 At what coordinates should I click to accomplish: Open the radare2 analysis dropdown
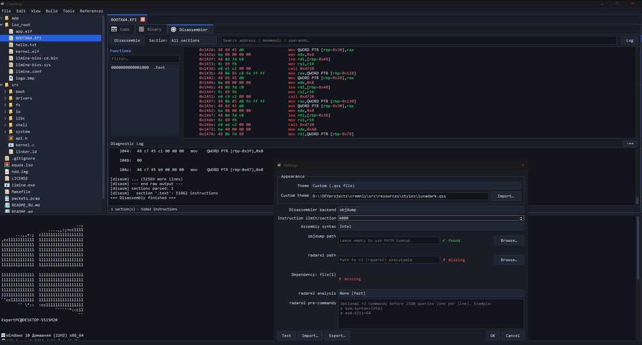[431, 293]
